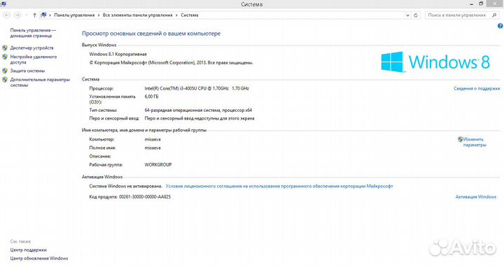Click shield icon beside 'Диспетчер устройств'

click(4, 48)
